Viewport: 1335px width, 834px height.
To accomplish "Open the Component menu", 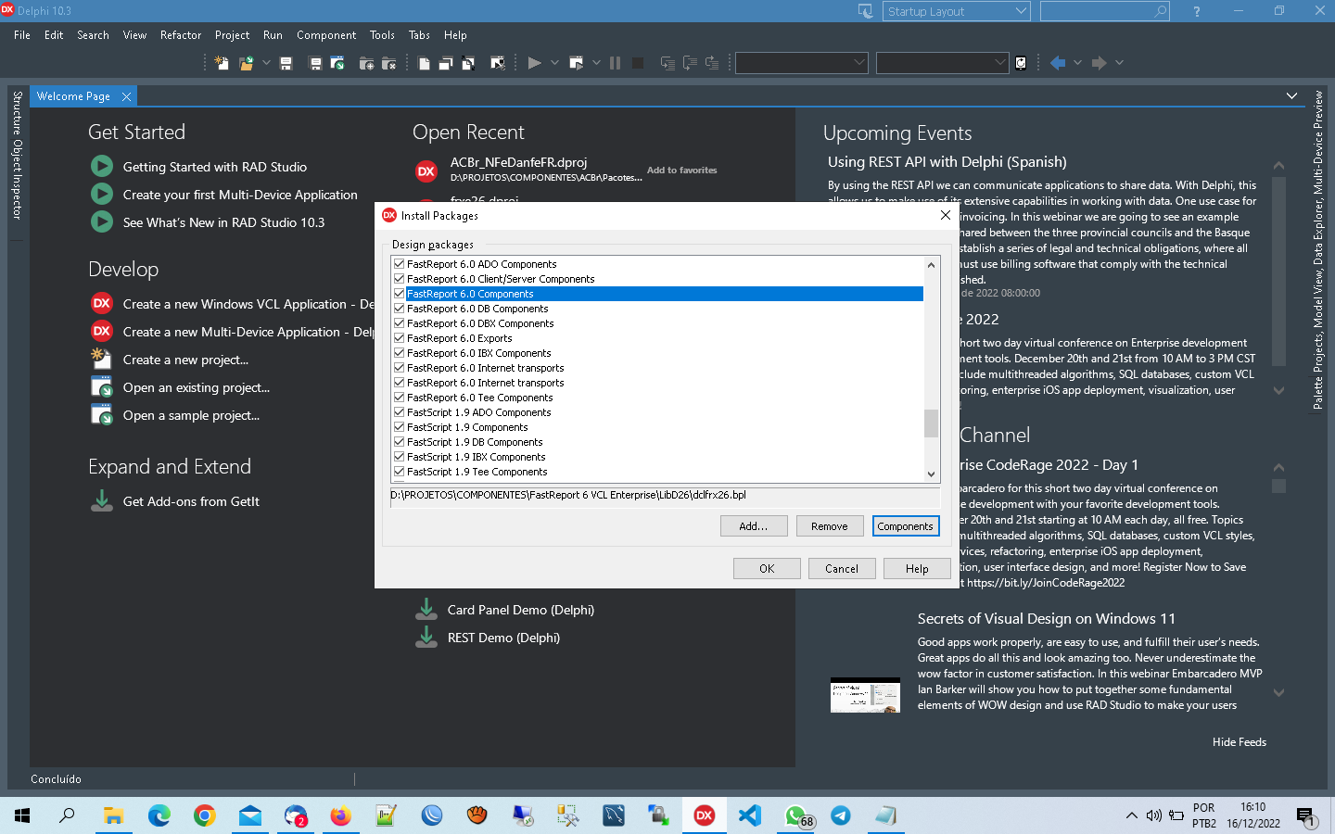I will pos(326,35).
